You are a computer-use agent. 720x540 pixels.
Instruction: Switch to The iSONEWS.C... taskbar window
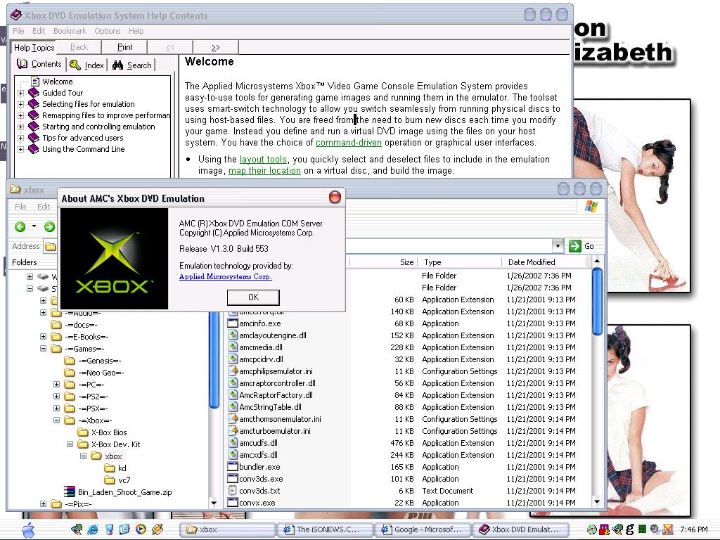(x=324, y=529)
